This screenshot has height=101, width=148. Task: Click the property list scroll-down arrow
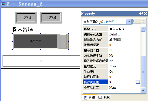point(143,90)
